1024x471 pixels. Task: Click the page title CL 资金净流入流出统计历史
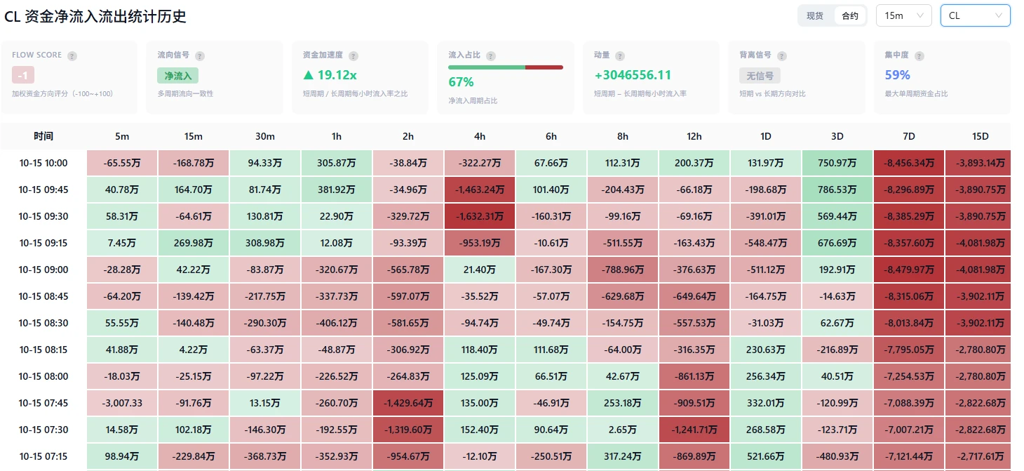click(x=95, y=16)
